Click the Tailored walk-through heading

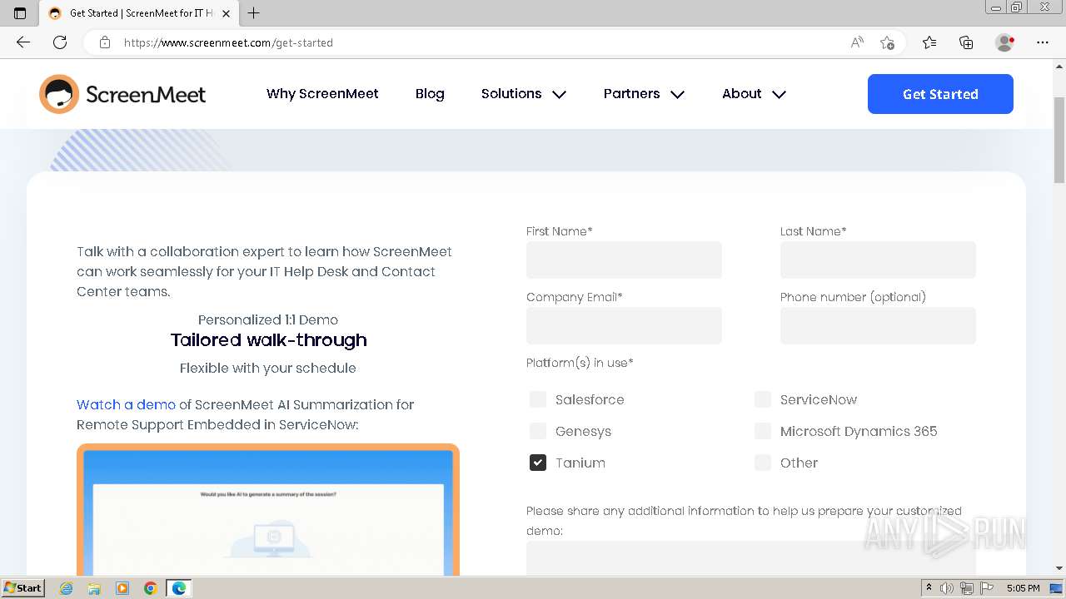point(268,340)
